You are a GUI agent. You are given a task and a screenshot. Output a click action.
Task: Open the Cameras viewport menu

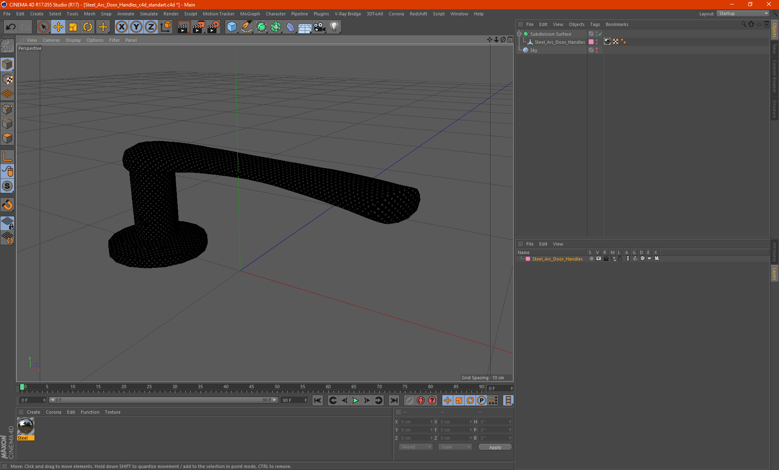coord(51,40)
